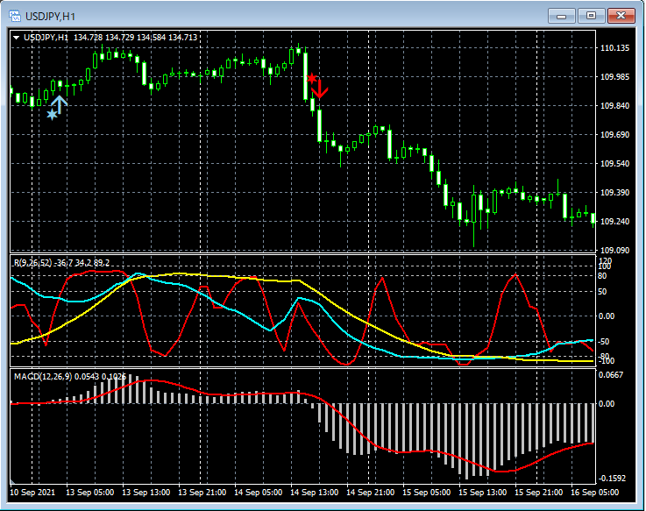
Task: Click the USDJPY,H1 title bar text
Action: (49, 16)
